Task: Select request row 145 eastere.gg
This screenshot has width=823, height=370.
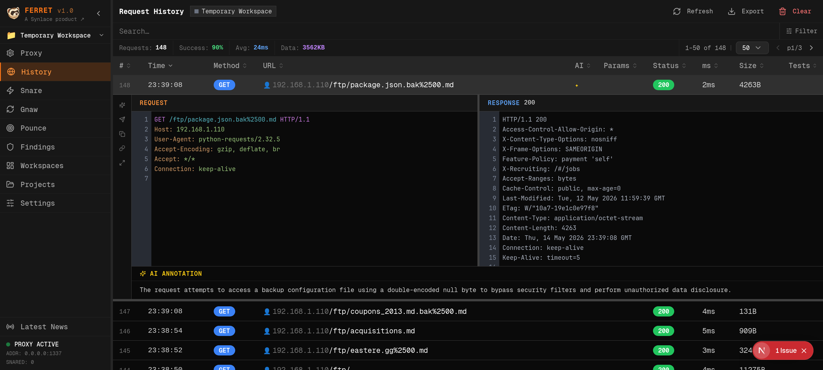Action: coord(468,351)
